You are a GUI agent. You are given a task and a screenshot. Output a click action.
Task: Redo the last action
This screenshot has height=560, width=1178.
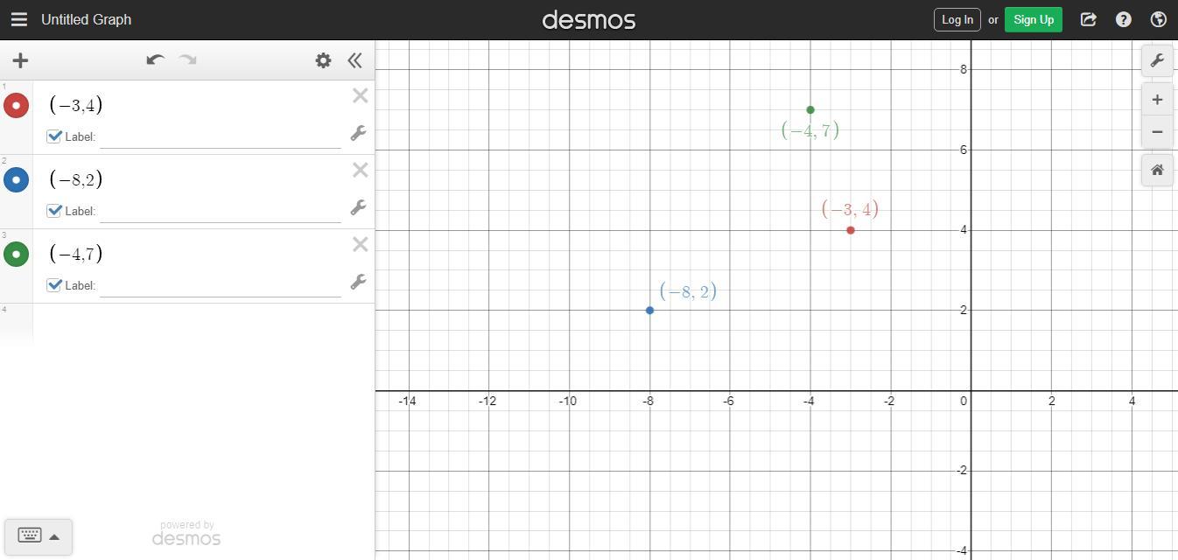[x=187, y=59]
